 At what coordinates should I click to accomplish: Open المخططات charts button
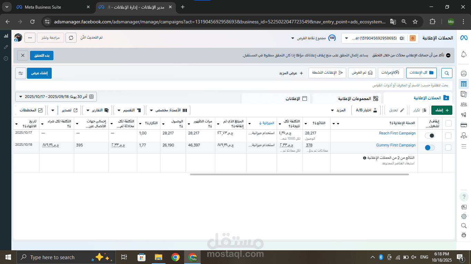click(x=30, y=110)
